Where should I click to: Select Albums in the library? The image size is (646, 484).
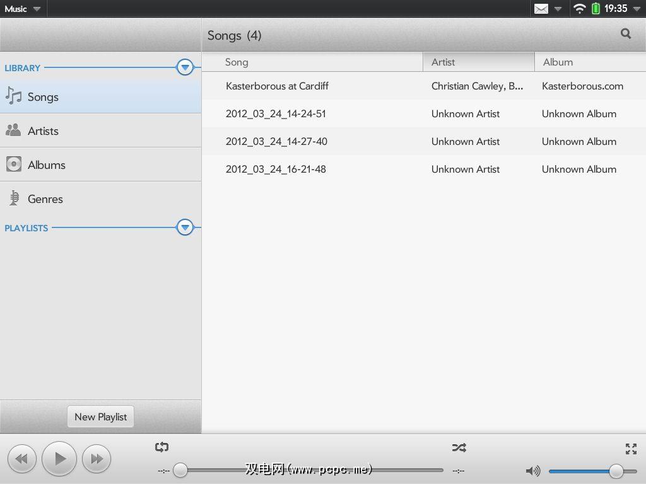click(x=100, y=164)
